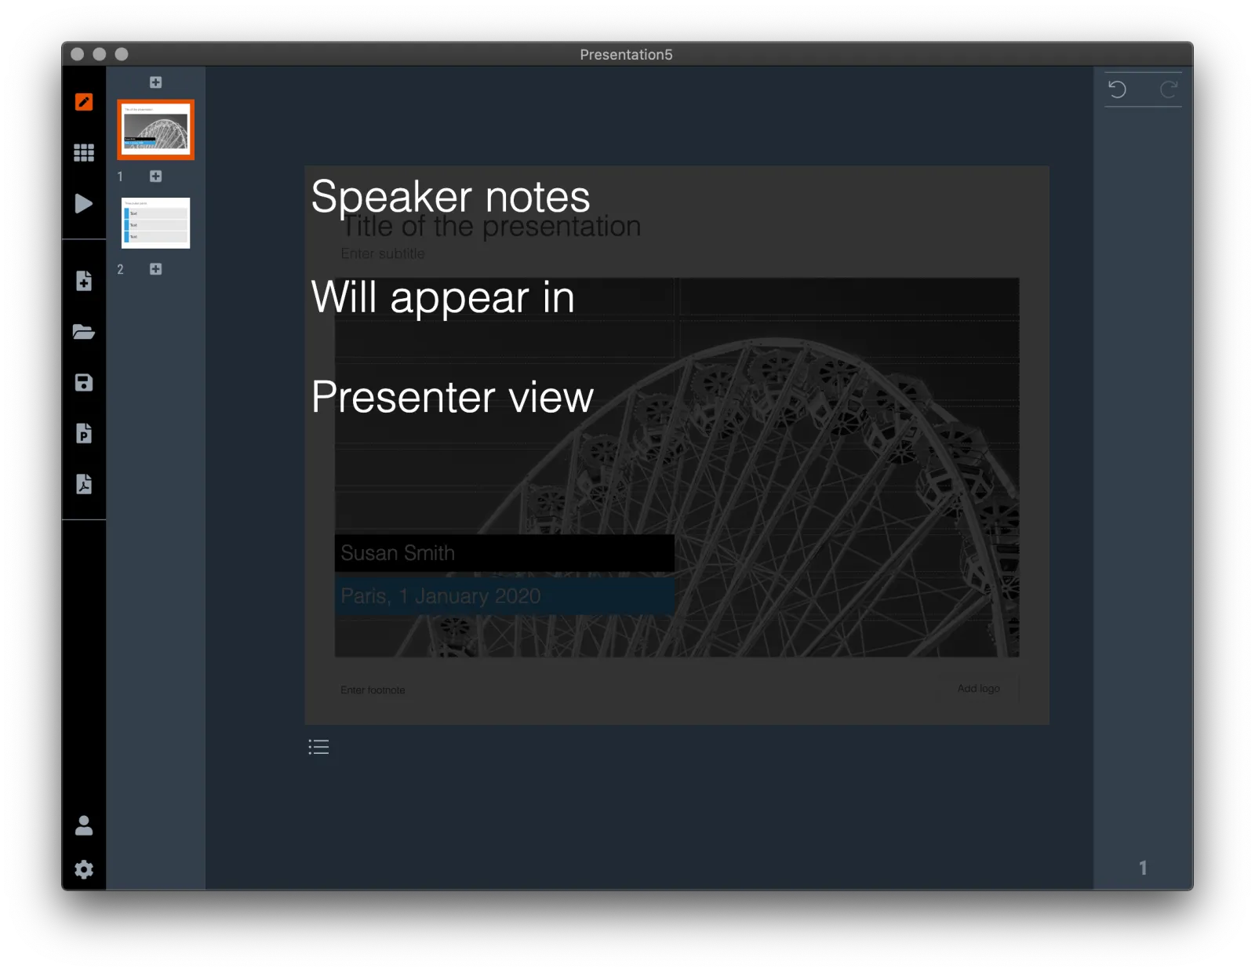1255x972 pixels.
Task: Click the 'Add logo' placeholder
Action: pyautogui.click(x=979, y=689)
